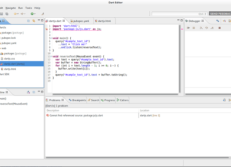
Task: Close the Problems view tab
Action: point(63,100)
